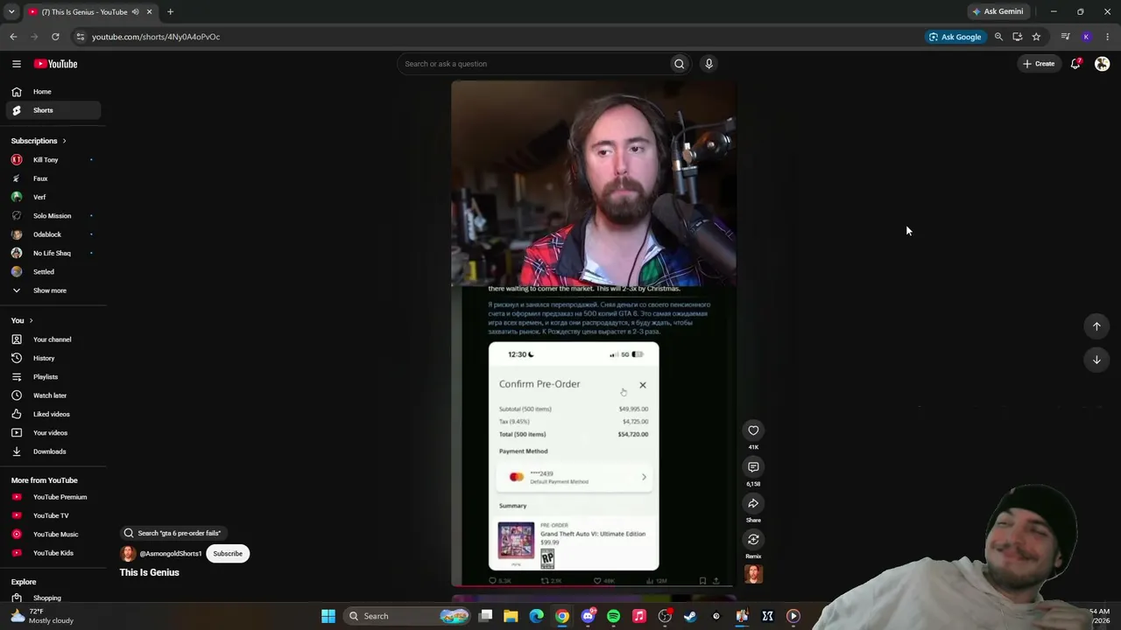Open comments on the Short
The width and height of the screenshot is (1121, 630).
[753, 467]
